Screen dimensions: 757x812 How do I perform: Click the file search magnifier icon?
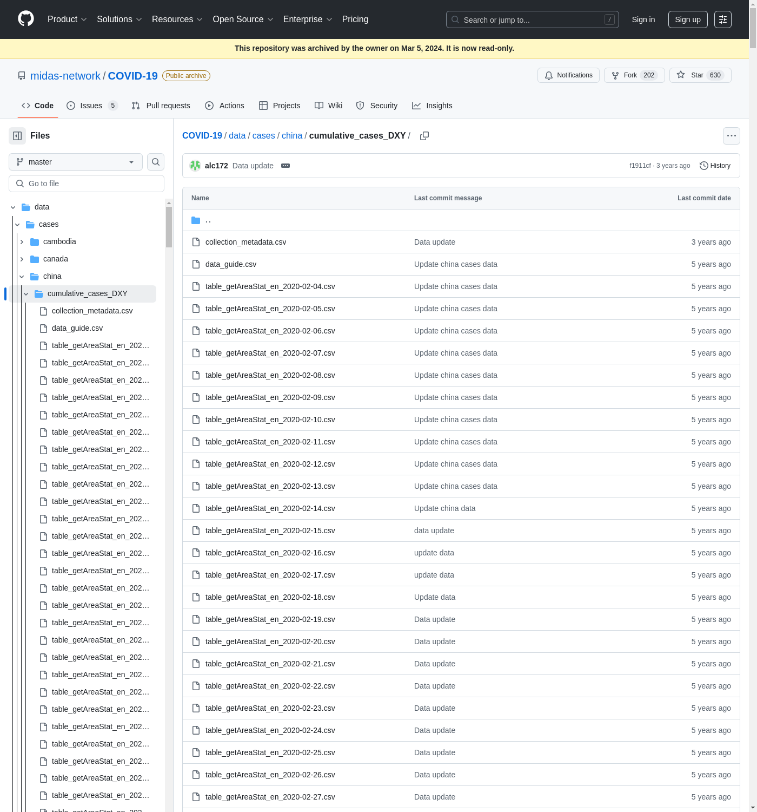(156, 162)
